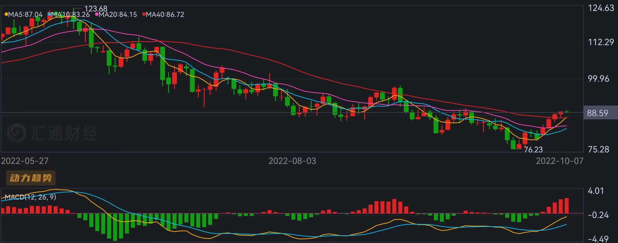Click the 汇通财经 watermark logo icon
Image resolution: width=618 pixels, height=243 pixels.
[16, 133]
